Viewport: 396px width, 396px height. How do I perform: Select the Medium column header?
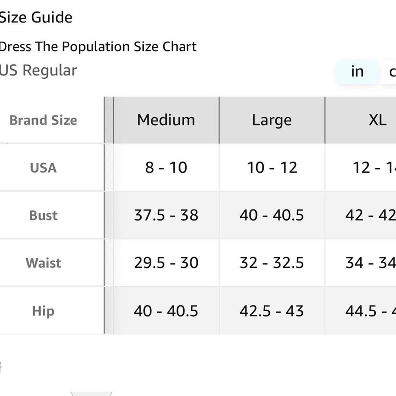point(166,120)
